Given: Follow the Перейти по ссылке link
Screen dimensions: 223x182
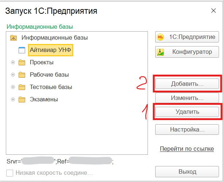Looking at the screenshot, I should [x=187, y=149].
